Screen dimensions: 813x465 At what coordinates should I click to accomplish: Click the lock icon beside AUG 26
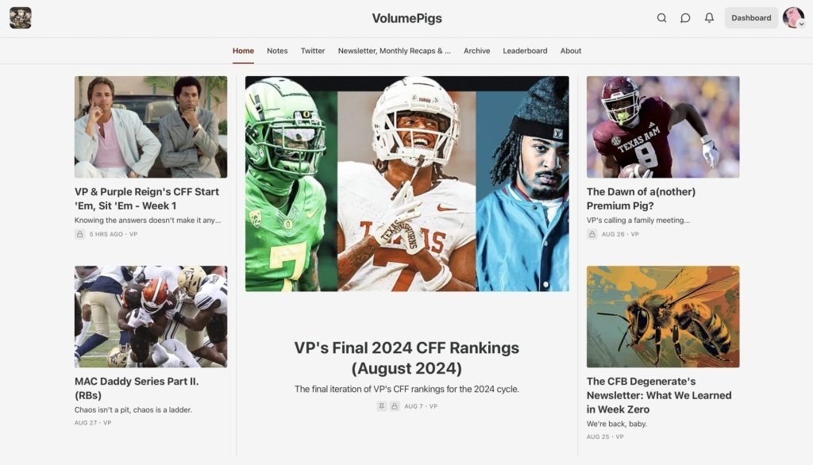pos(592,234)
